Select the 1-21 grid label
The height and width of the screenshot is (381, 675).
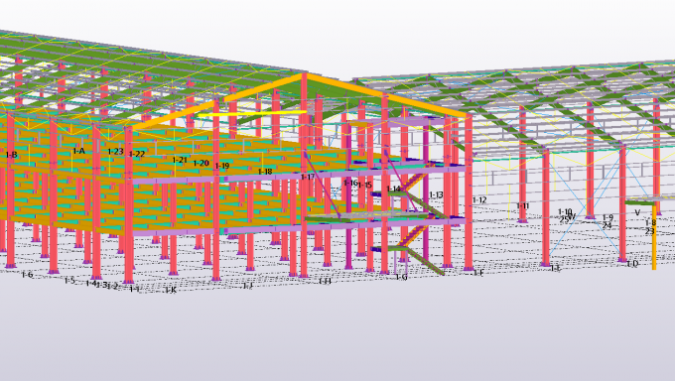[180, 160]
